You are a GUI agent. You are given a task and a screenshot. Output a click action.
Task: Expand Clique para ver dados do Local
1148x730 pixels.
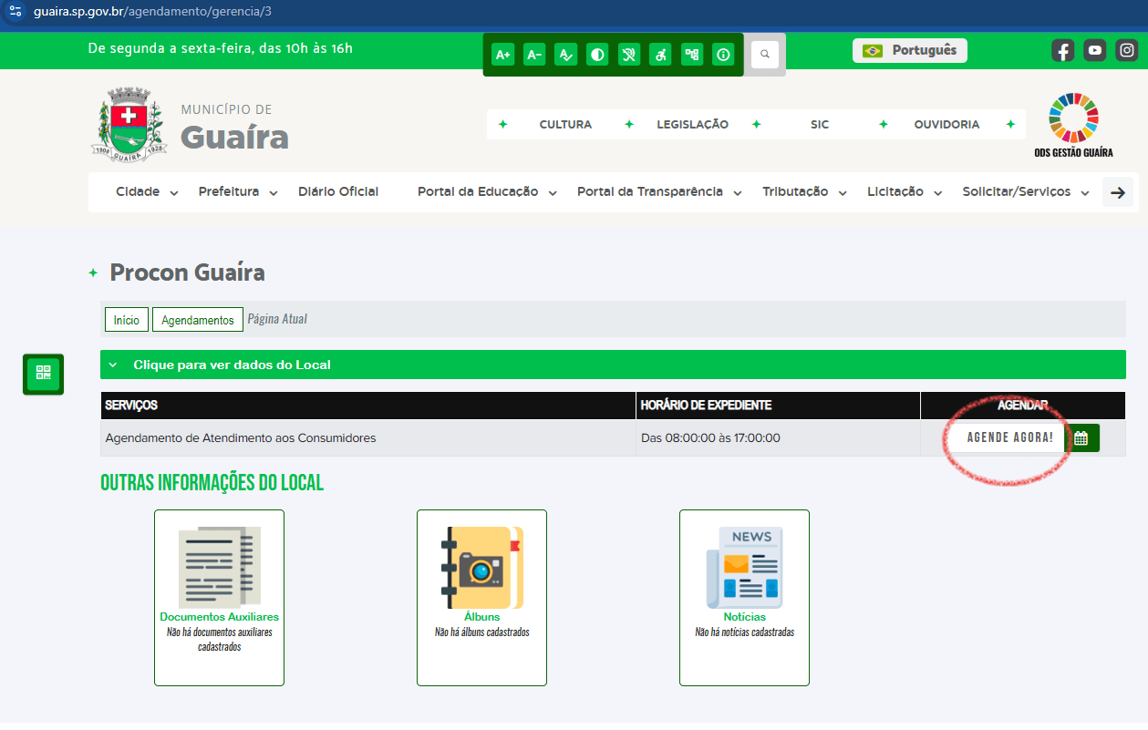(228, 364)
